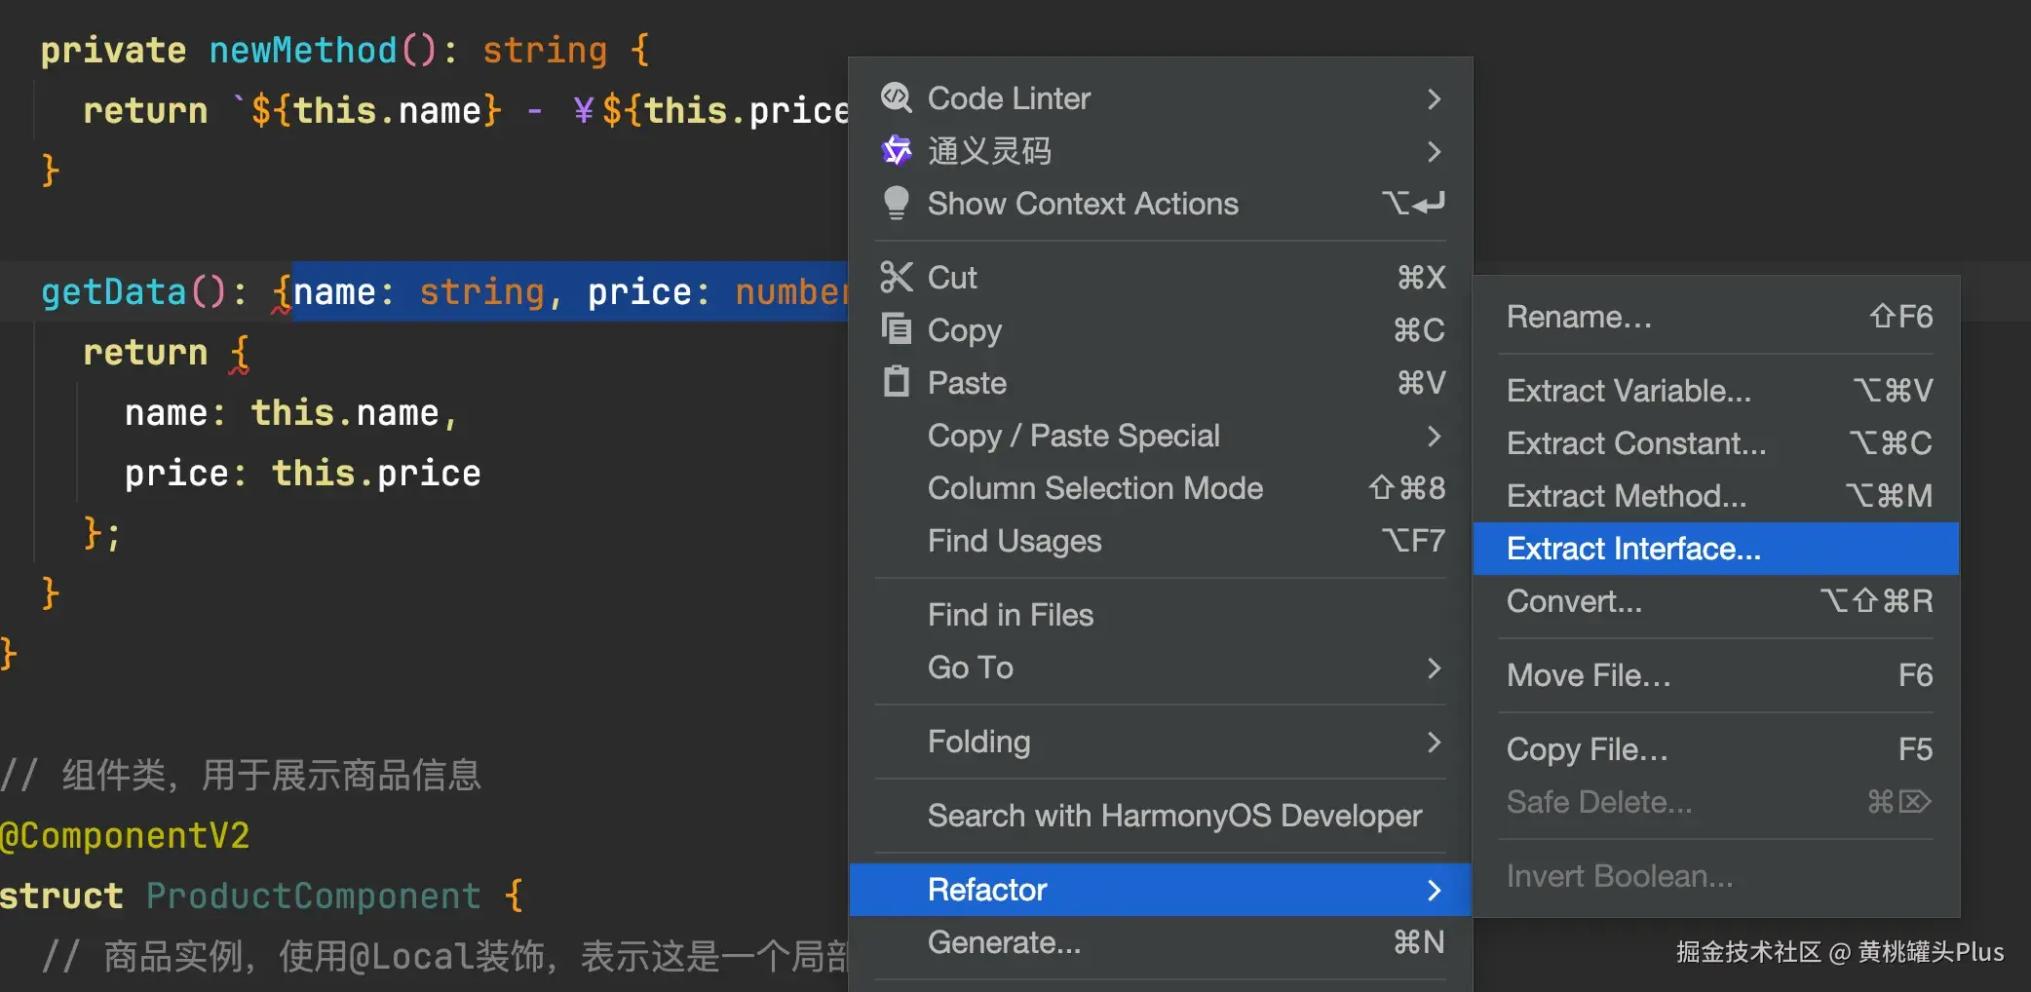Select Extract Method... option
This screenshot has width=2031, height=992.
pyautogui.click(x=1626, y=496)
